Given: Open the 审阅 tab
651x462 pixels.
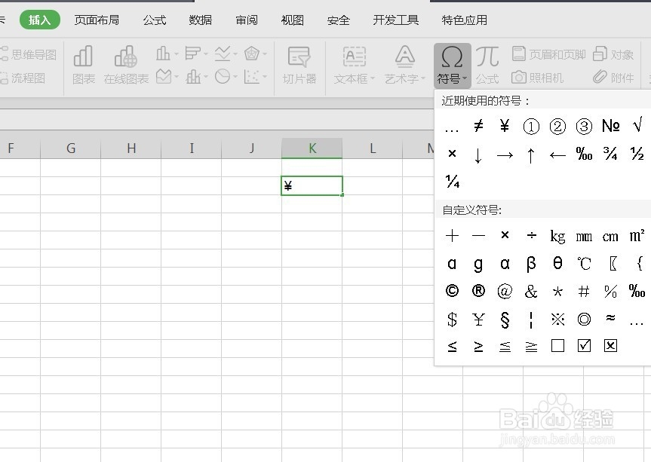Looking at the screenshot, I should point(247,20).
